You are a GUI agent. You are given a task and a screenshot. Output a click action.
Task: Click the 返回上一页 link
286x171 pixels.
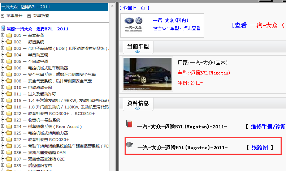[134, 8]
